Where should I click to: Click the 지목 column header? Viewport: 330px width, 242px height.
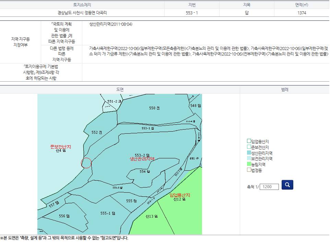(x=247, y=4)
